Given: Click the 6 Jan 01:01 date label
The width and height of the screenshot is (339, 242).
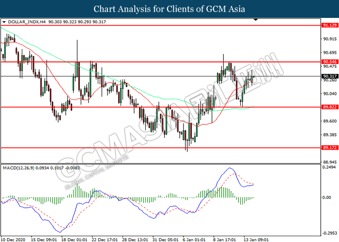Looking at the screenshot, I should pos(195,239).
